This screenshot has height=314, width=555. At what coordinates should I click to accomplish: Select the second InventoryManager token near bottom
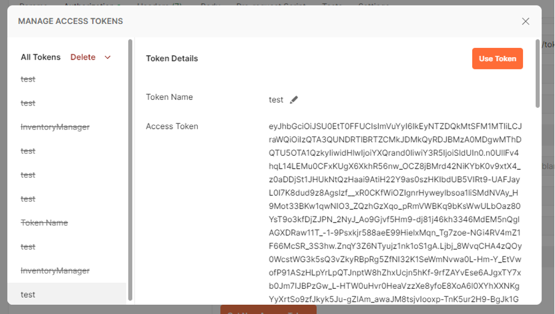(x=55, y=271)
